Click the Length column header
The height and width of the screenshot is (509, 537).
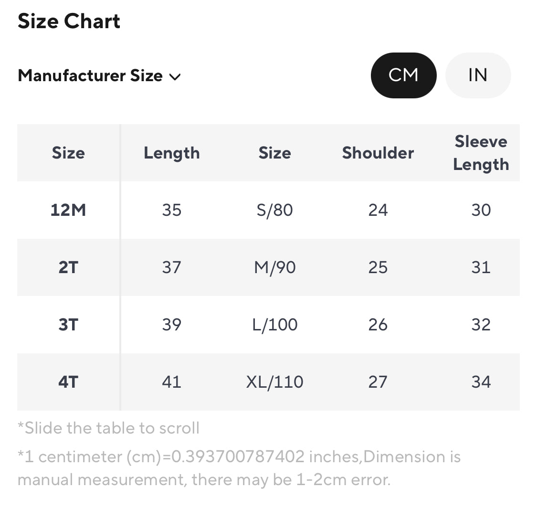[x=171, y=153]
